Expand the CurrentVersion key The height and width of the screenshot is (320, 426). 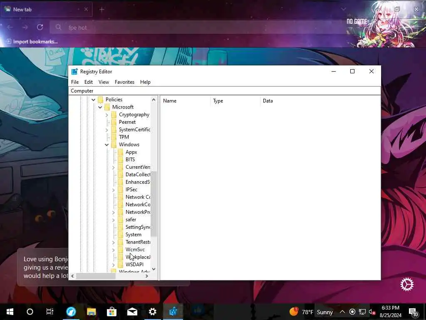[x=114, y=167]
